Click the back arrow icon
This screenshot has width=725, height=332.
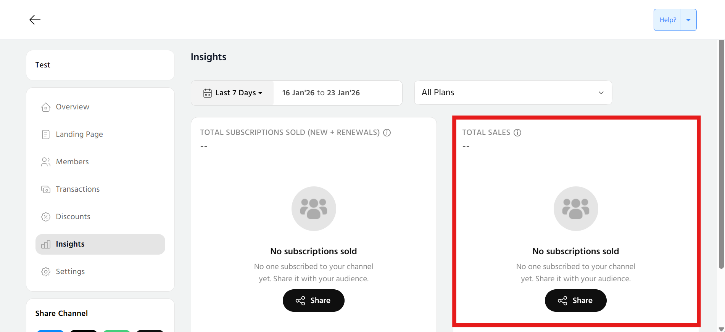[35, 20]
